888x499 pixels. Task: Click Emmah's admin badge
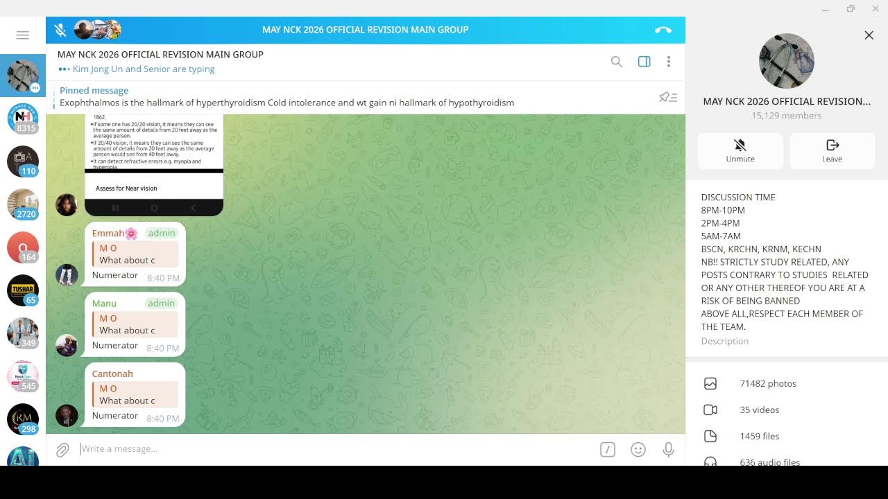pyautogui.click(x=162, y=234)
